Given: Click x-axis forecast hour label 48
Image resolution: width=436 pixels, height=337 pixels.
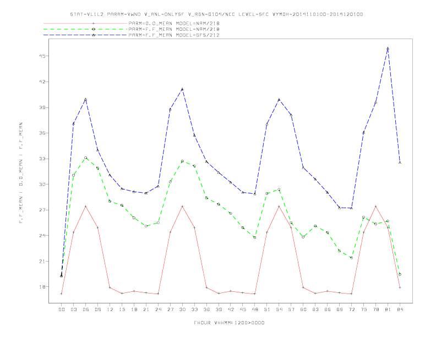Looking at the screenshot, I should pos(255,309).
